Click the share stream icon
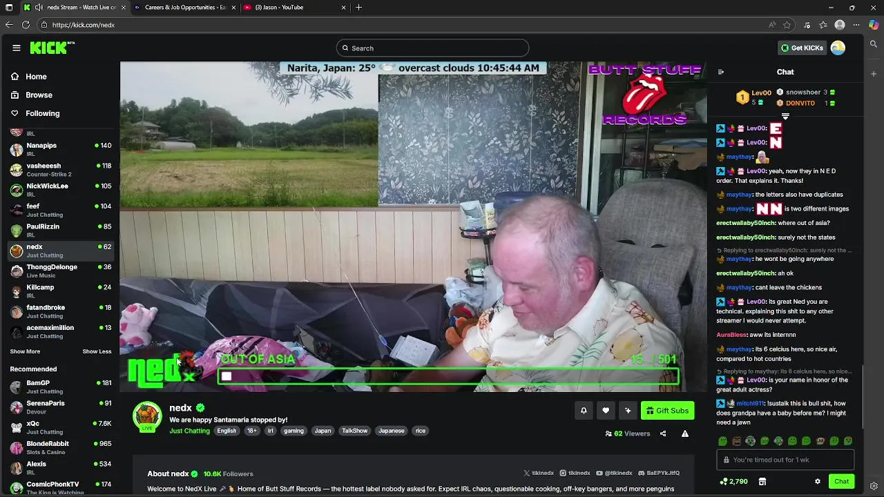The height and width of the screenshot is (497, 884). tap(663, 433)
